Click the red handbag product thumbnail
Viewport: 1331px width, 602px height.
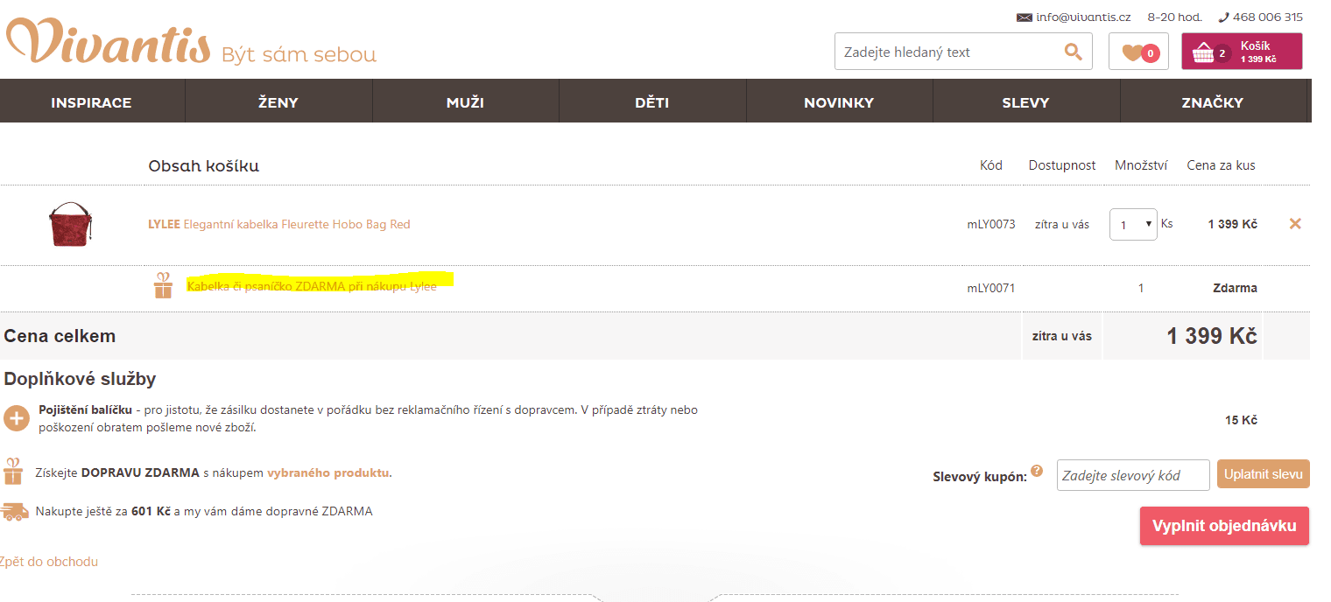pos(70,224)
